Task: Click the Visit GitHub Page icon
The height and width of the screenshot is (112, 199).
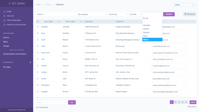Action: [4, 20]
